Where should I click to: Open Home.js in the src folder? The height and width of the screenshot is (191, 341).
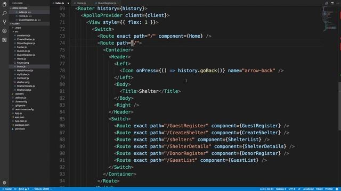point(21,59)
